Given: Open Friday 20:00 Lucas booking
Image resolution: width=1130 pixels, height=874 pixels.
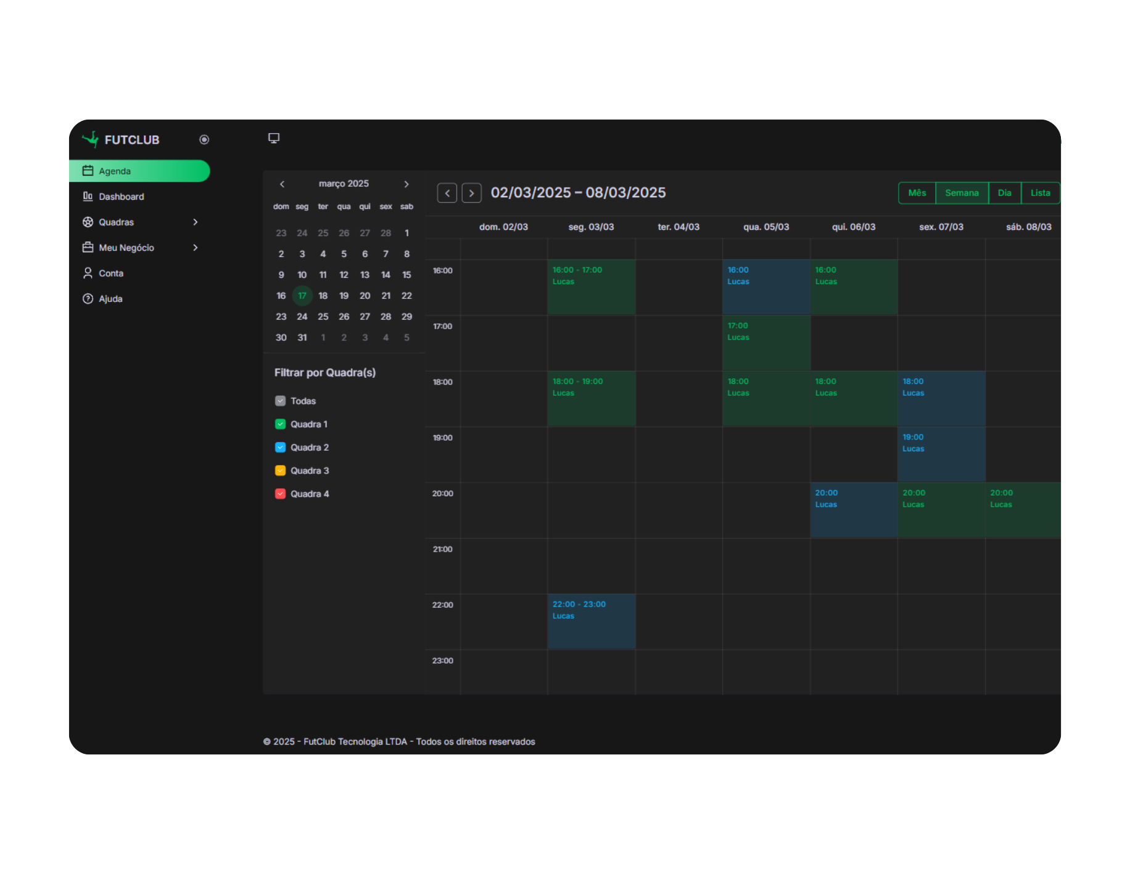Looking at the screenshot, I should click(x=941, y=510).
